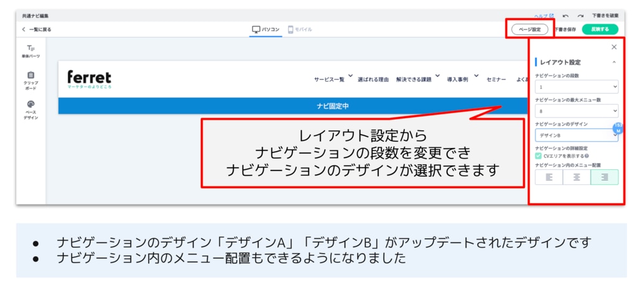Click the ページ設定 button

[529, 29]
